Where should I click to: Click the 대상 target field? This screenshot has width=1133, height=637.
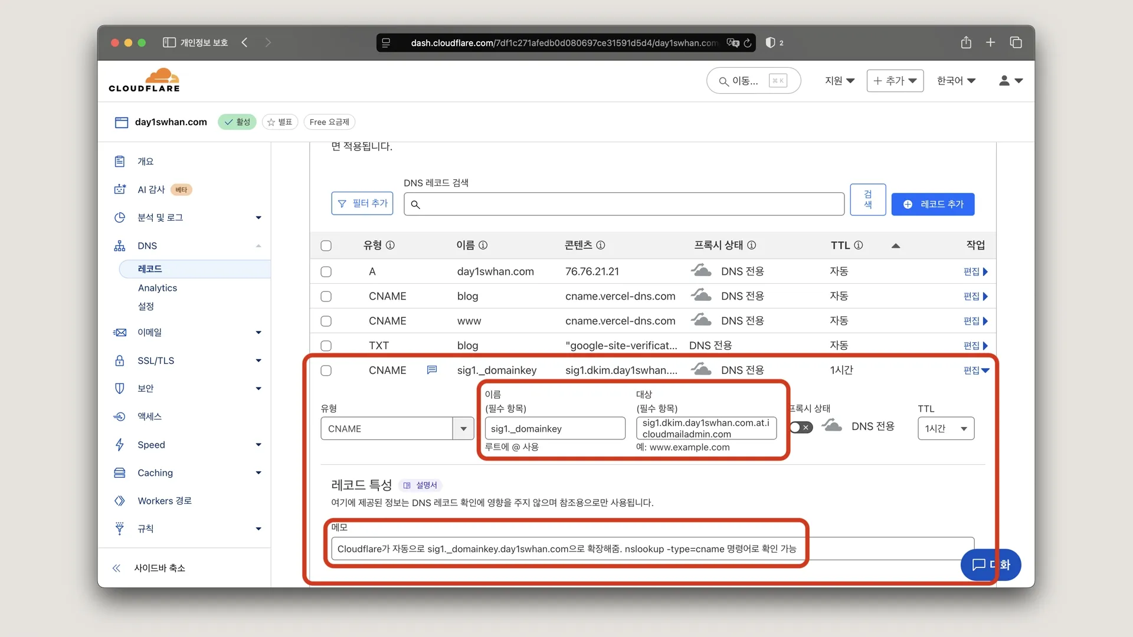click(x=706, y=428)
